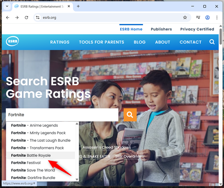Go to the BLOG page
The image size is (224, 188).
140,42
